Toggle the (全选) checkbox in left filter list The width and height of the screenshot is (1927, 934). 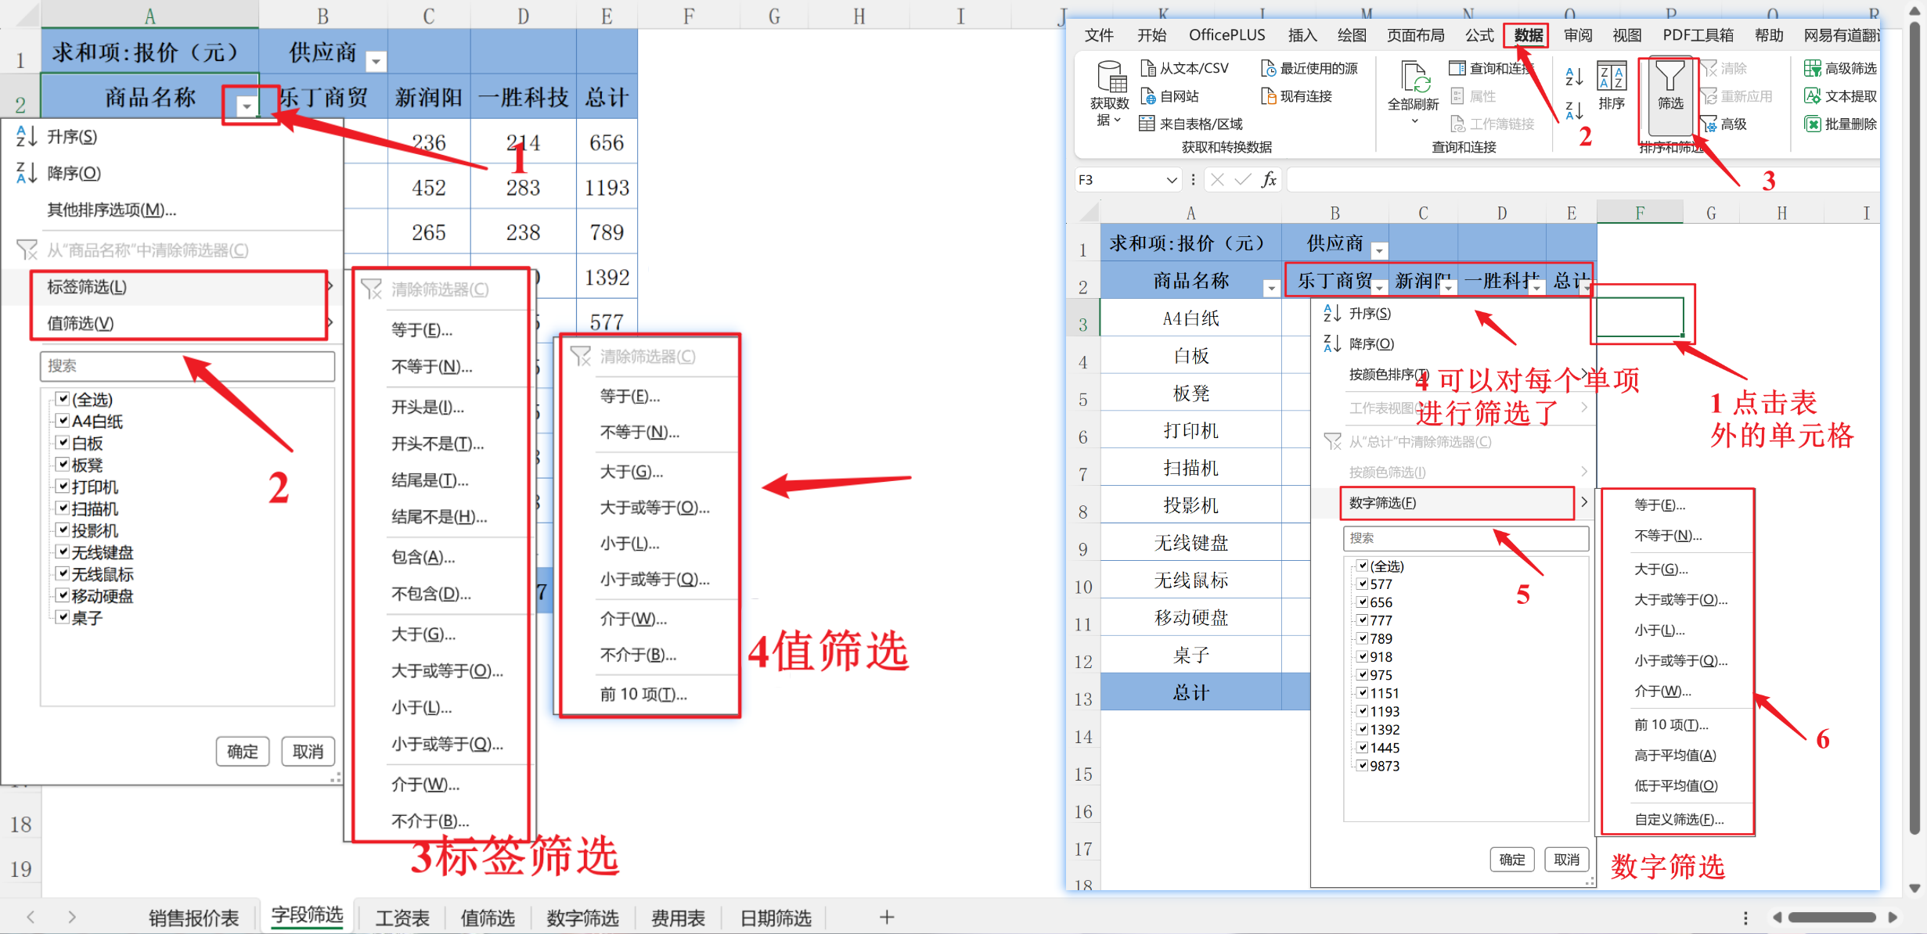pos(63,399)
